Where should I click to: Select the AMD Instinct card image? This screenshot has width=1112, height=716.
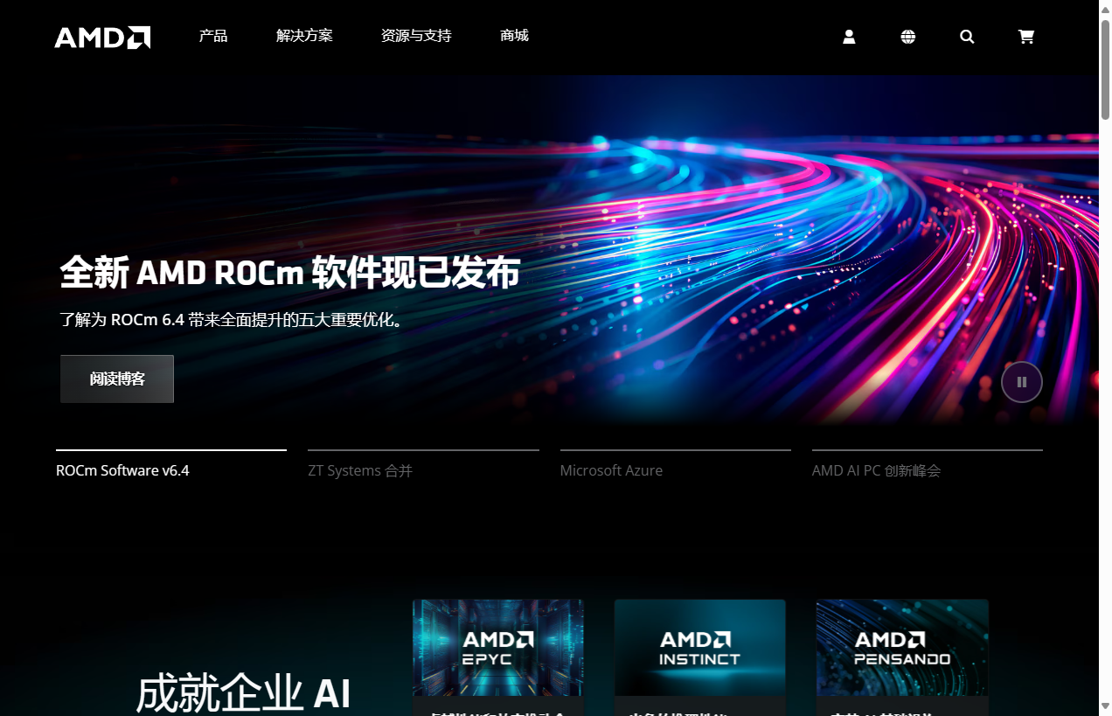point(699,648)
